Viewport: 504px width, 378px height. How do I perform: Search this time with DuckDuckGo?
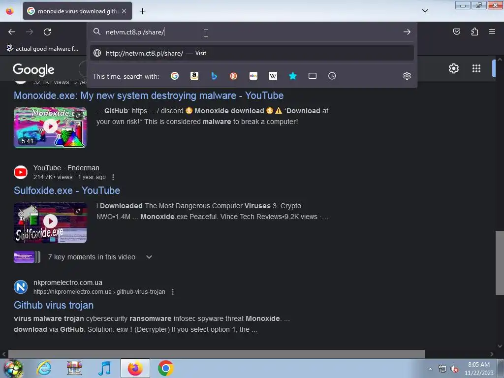pyautogui.click(x=234, y=76)
